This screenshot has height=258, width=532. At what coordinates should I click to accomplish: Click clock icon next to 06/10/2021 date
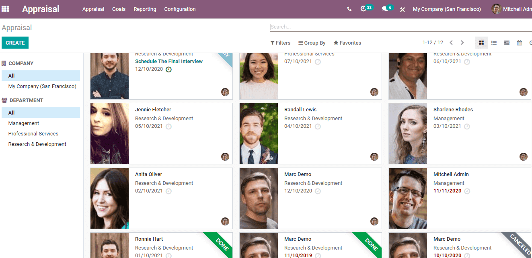coord(467,62)
